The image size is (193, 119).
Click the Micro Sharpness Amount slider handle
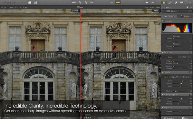(x=181, y=99)
